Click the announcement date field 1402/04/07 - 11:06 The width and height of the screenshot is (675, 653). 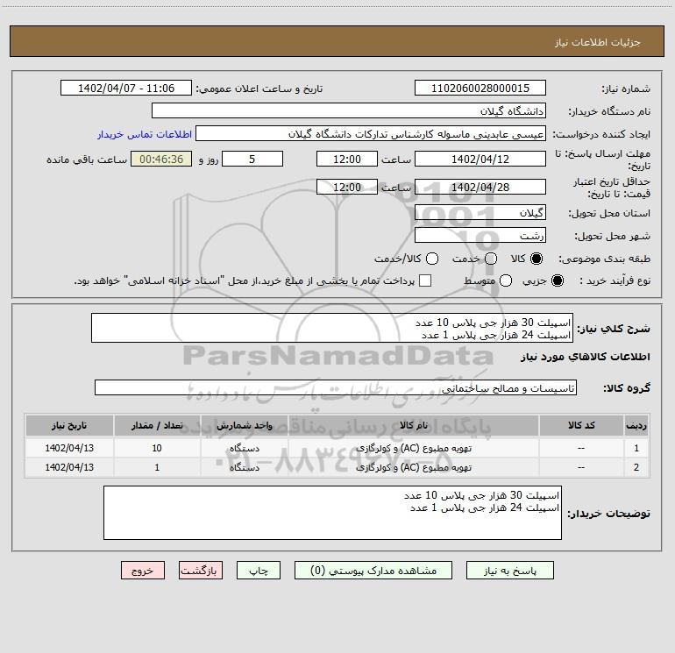pos(126,89)
